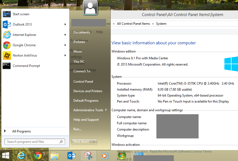Screen dimensions: 238x161
Task: Open Internet Explorer from the taskbar
Action: pos(21,156)
